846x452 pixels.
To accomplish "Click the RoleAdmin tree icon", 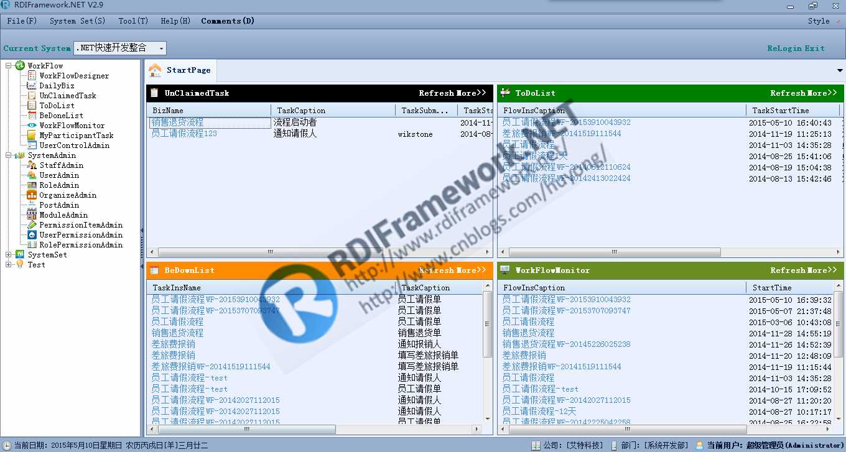I will pyautogui.click(x=32, y=185).
